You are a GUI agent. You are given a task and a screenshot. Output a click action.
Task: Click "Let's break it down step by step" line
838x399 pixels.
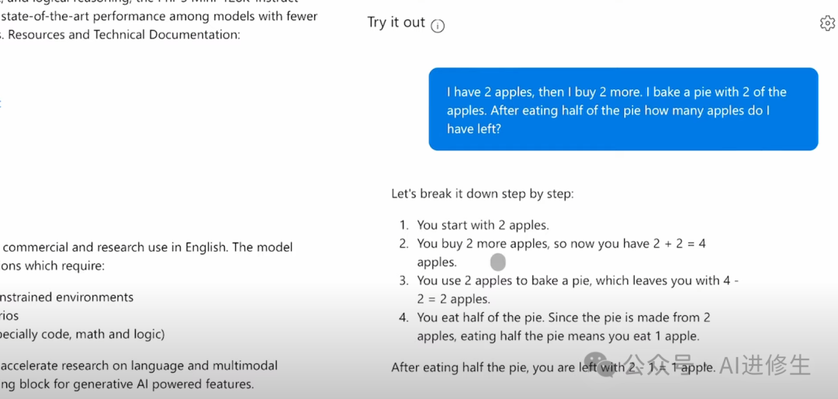482,193
